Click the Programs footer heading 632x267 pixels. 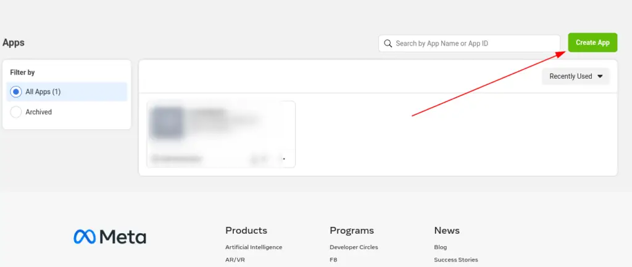click(x=352, y=231)
